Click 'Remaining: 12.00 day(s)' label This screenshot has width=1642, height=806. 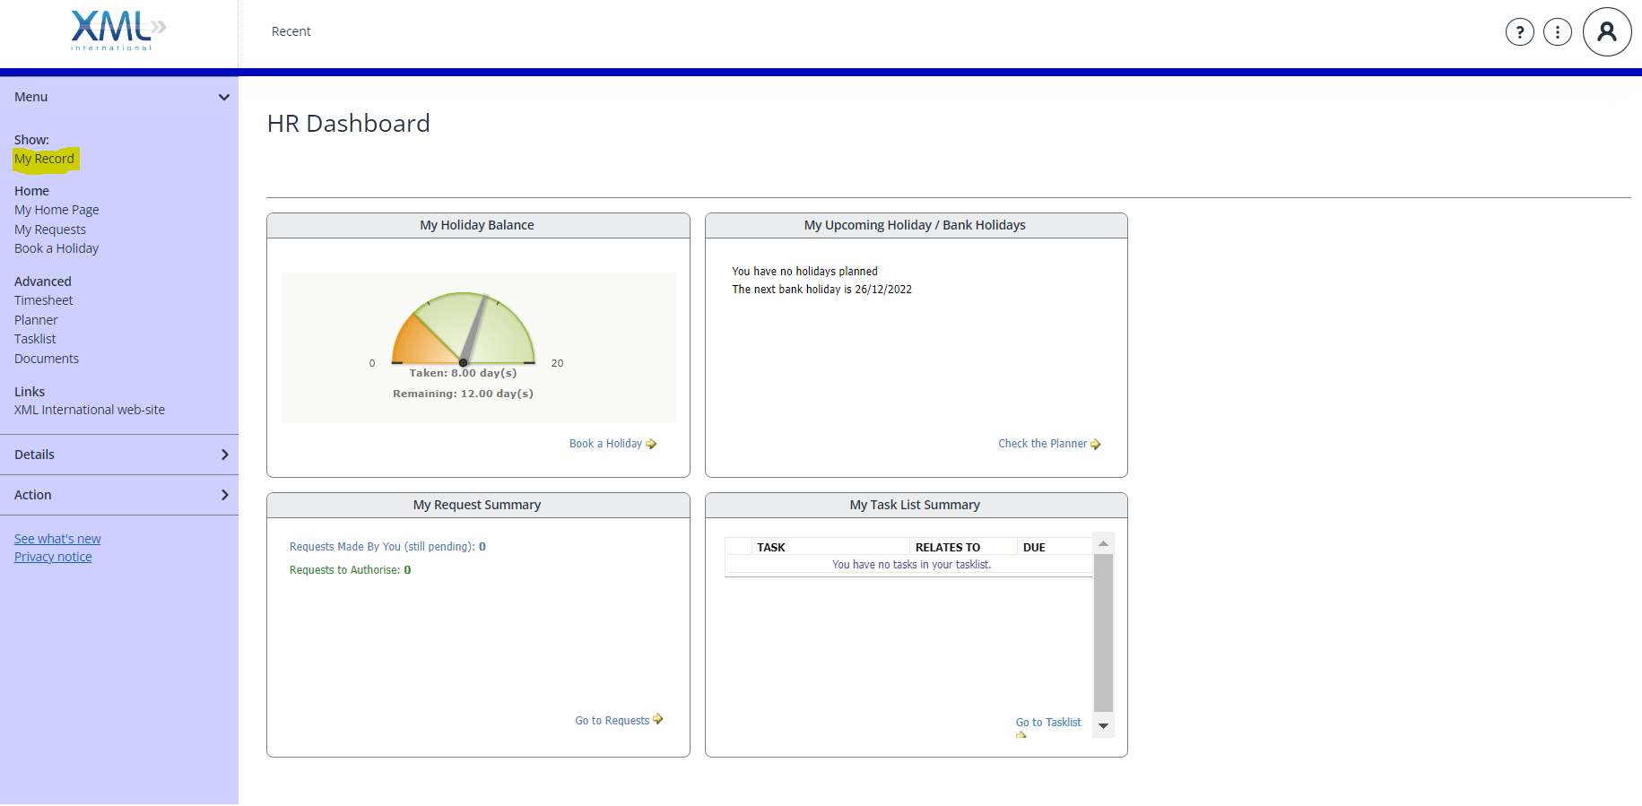(463, 394)
